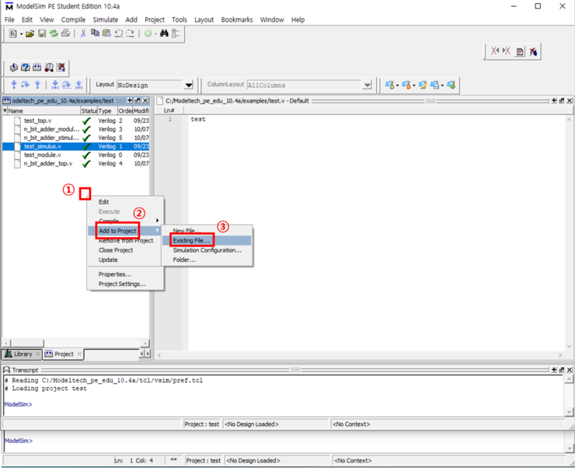Click the mouse-with-red-X icon in upper-right toolbar
The image size is (575, 468).
point(533,51)
